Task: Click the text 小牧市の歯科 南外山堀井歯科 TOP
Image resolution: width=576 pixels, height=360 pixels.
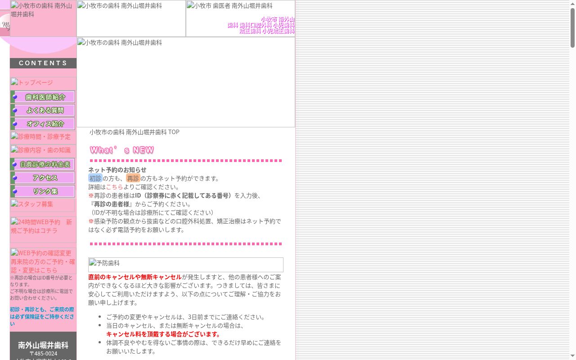Action: (x=135, y=132)
